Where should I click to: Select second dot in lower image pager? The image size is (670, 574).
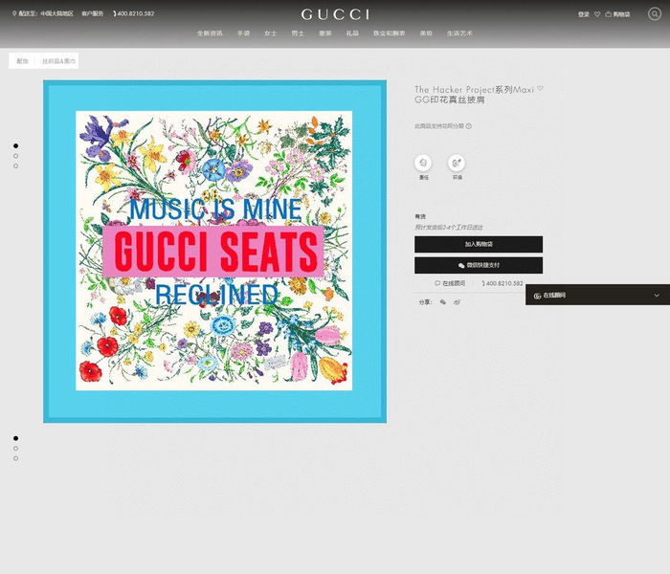pos(16,449)
